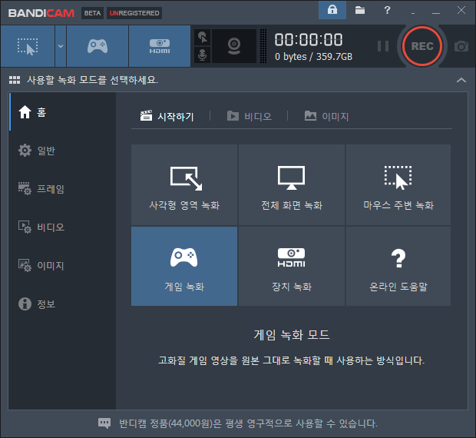This screenshot has height=438, width=476.
Task: Open help with the question mark icon
Action: tap(387, 10)
